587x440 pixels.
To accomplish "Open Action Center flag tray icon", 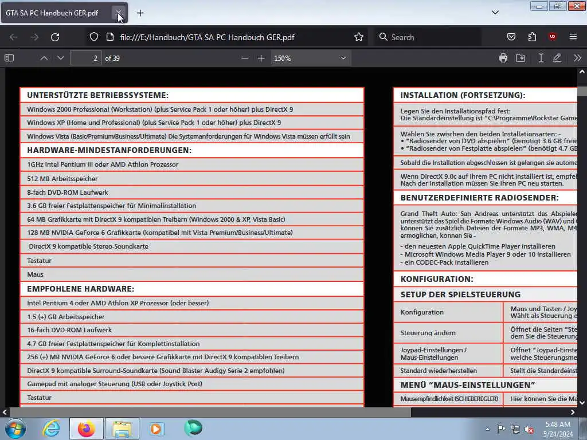I will pos(501,429).
